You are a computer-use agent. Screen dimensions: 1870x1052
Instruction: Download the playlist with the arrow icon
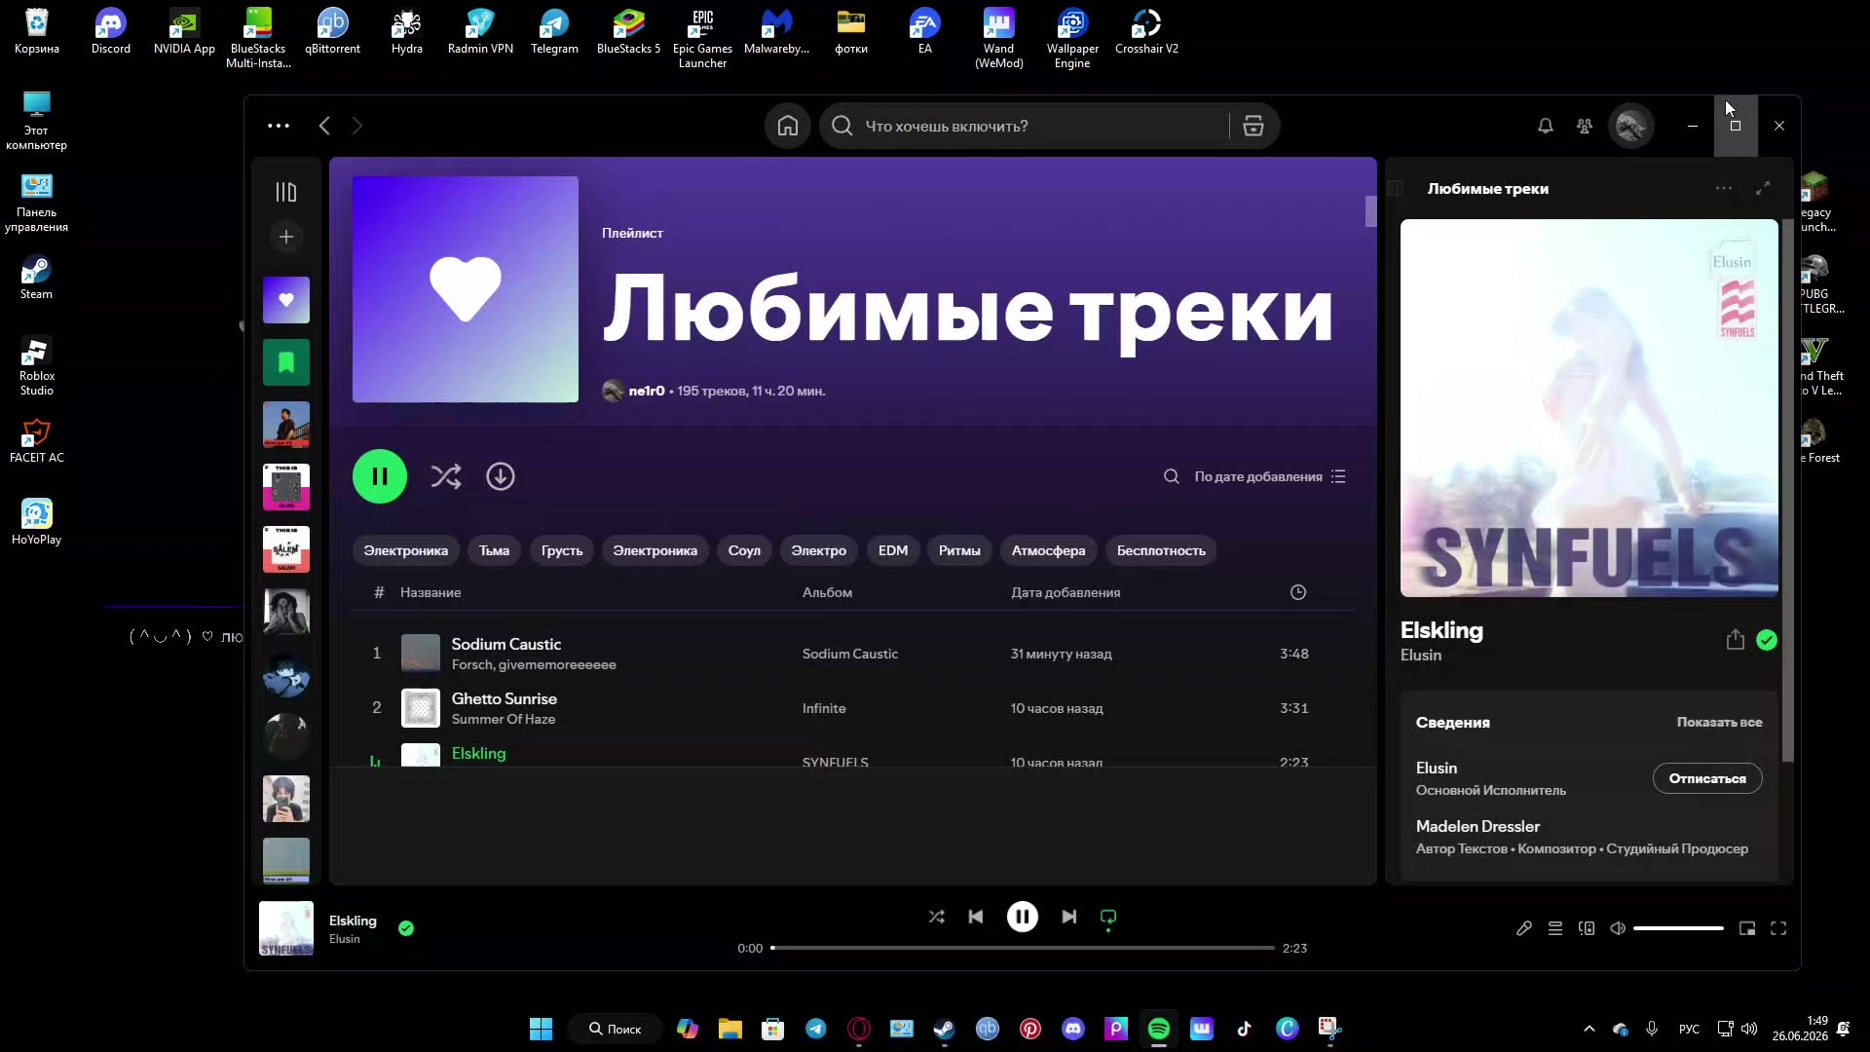click(x=501, y=476)
